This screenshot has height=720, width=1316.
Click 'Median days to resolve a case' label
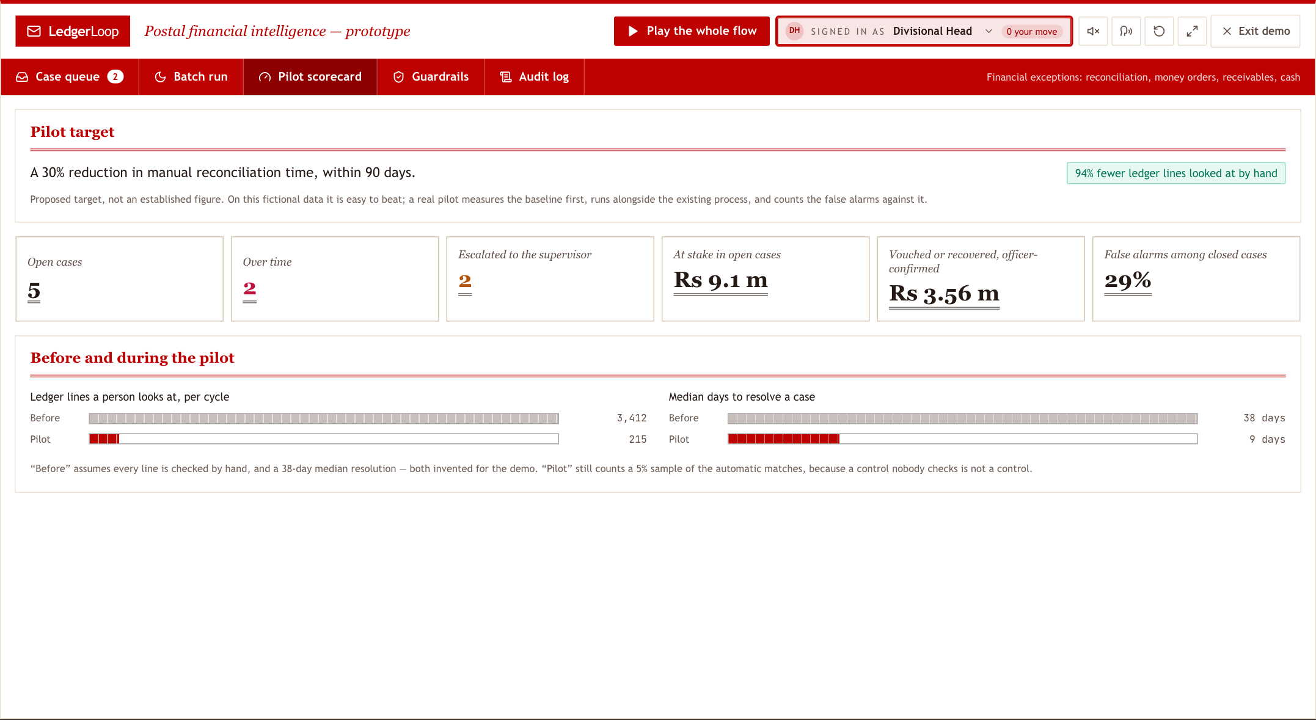pos(742,397)
